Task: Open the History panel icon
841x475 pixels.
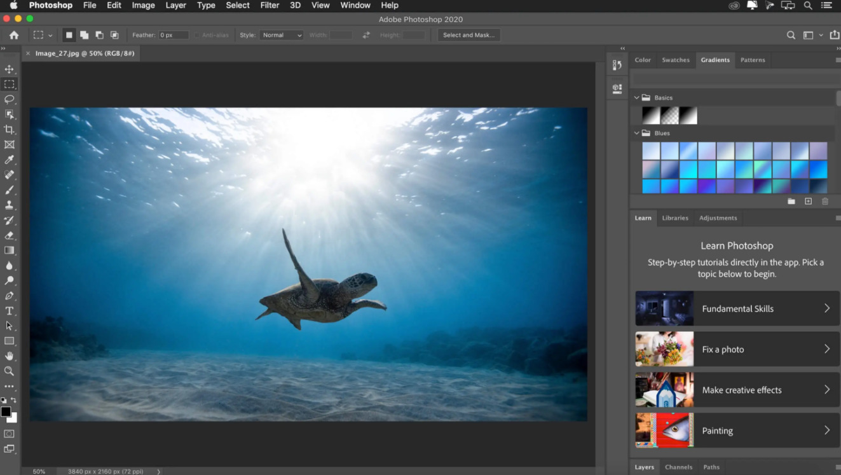Action: [x=617, y=65]
